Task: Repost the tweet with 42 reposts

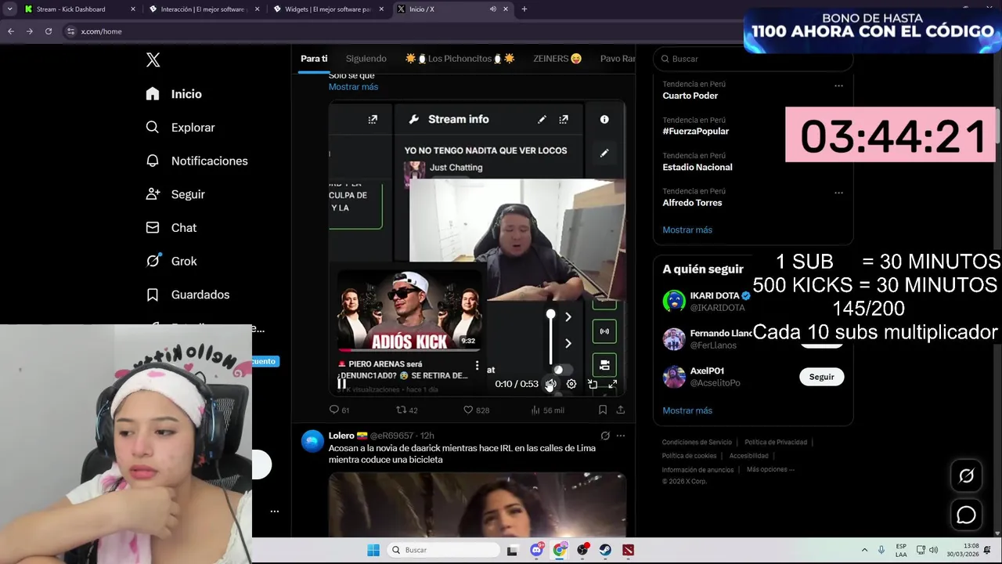Action: (407, 410)
